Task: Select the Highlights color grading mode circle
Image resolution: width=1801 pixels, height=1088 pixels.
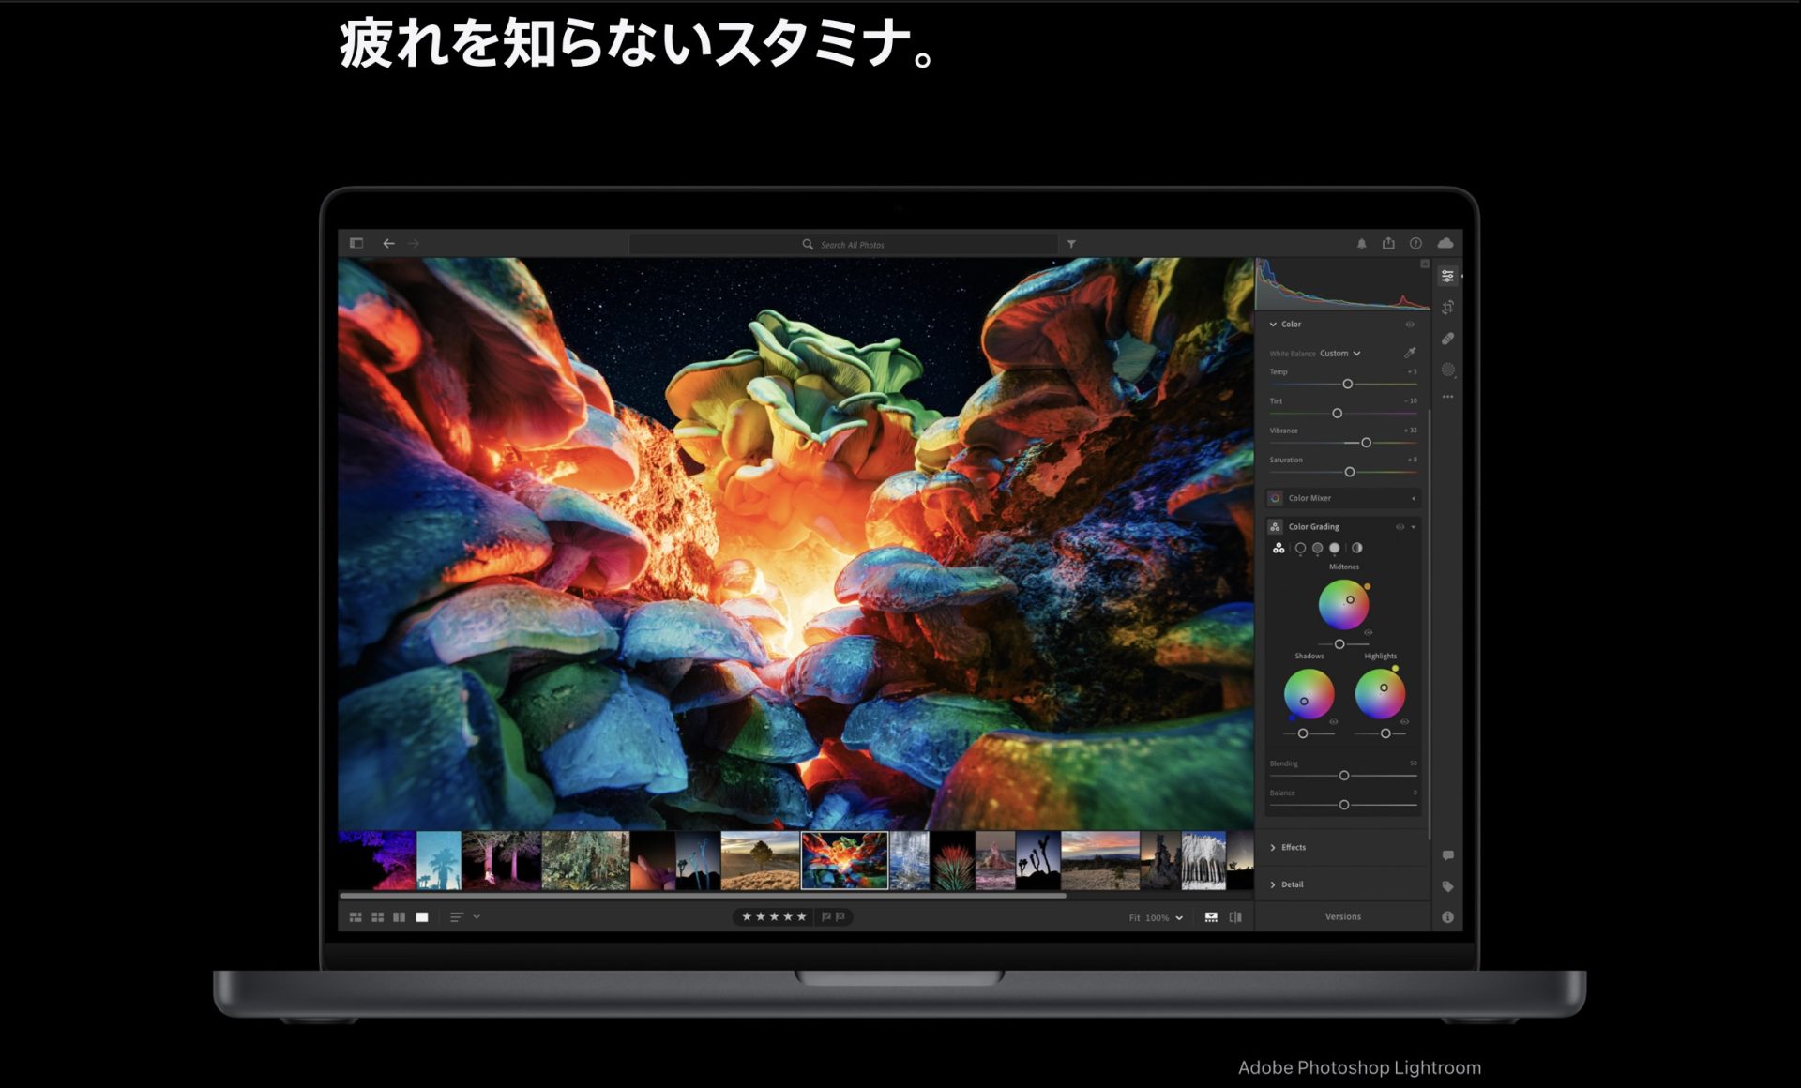Action: coord(1334,548)
